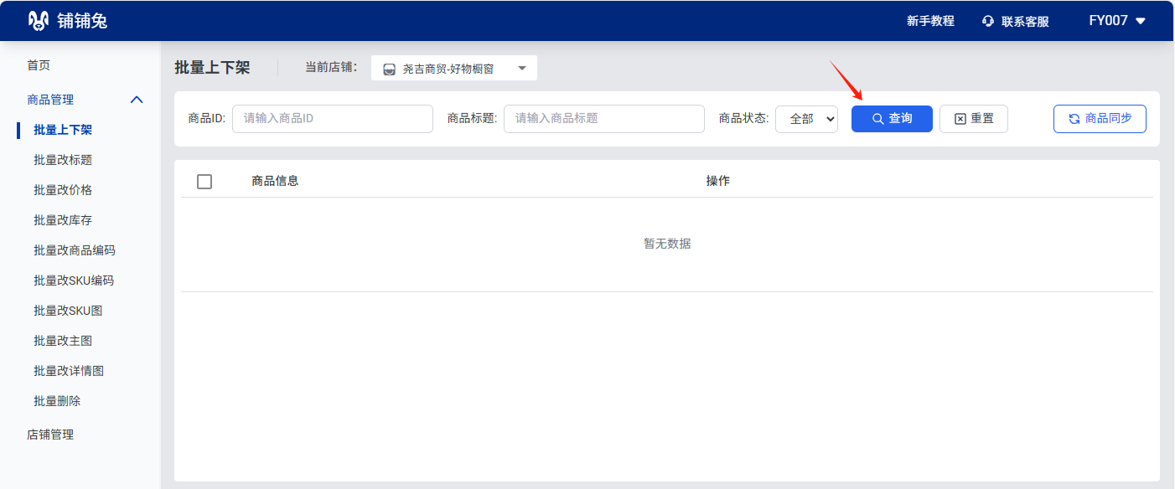The image size is (1175, 489).
Task: Open 批量改价格 from the sidebar
Action: (63, 190)
